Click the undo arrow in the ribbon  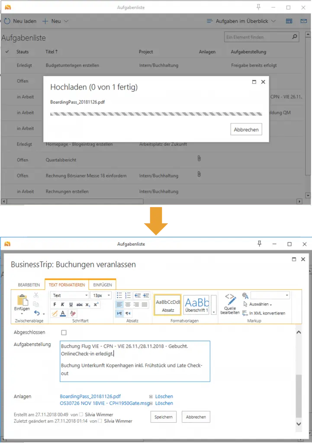click(x=37, y=313)
